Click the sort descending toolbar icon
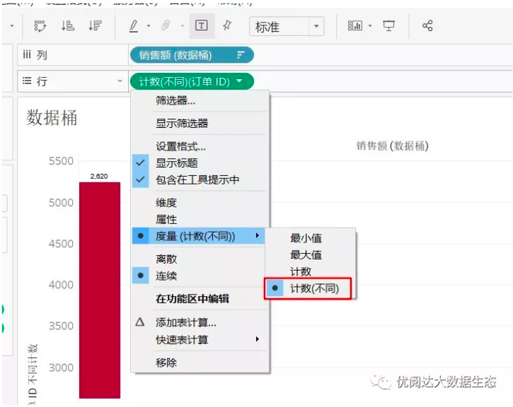Image resolution: width=513 pixels, height=407 pixels. tap(95, 26)
